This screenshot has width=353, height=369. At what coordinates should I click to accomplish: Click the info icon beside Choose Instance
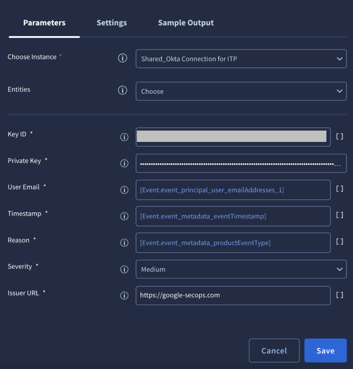pyautogui.click(x=123, y=58)
